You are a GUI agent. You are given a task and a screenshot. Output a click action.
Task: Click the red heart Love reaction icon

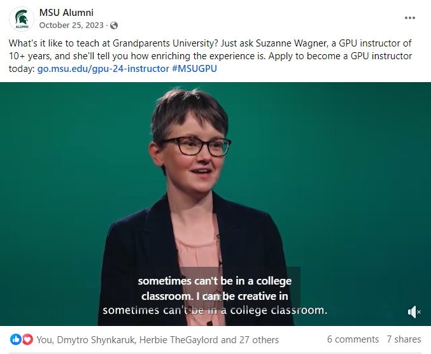click(27, 339)
